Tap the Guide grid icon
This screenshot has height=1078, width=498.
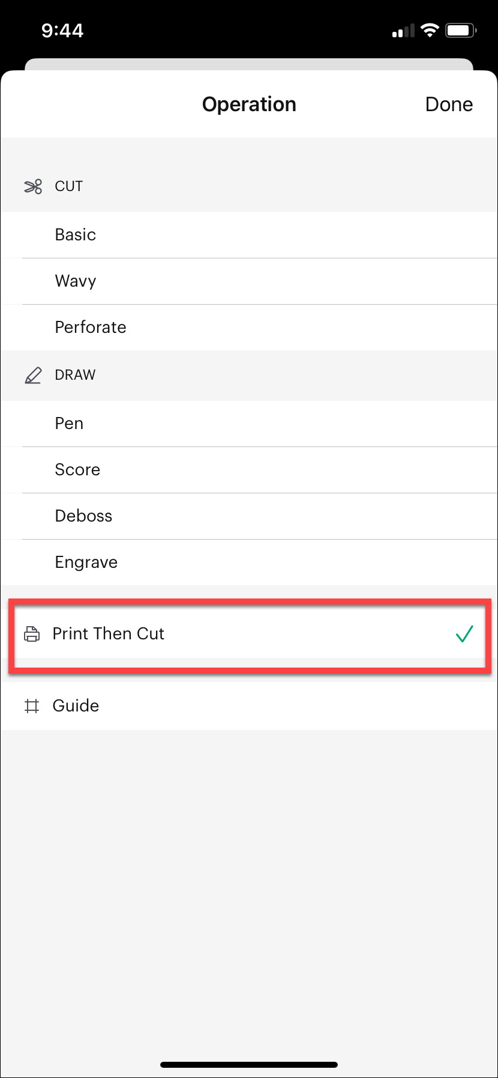pos(32,706)
